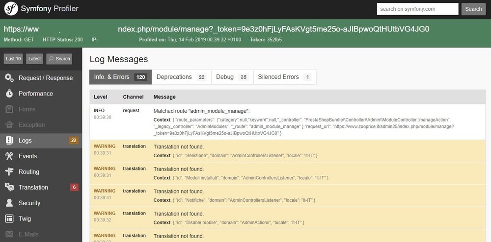Viewport: 491px width, 242px height.
Task: Click the Latest profiles button
Action: pyautogui.click(x=34, y=59)
